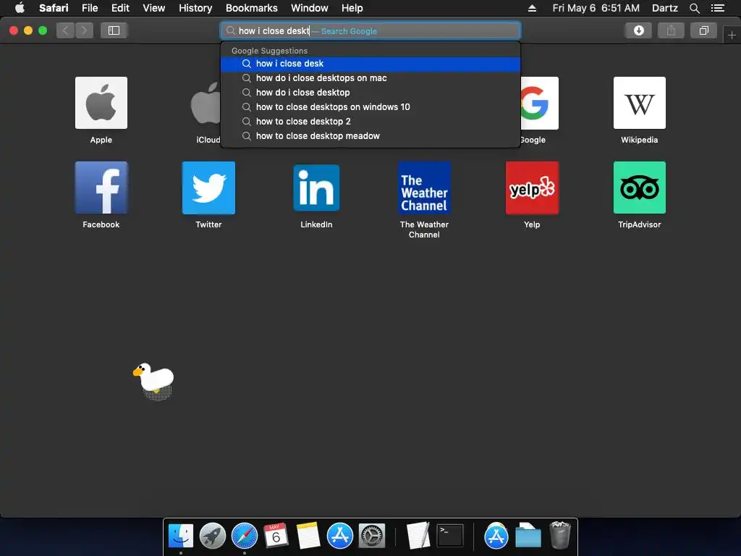Open the TripAdvisor favorite tile
Image resolution: width=741 pixels, height=556 pixels.
point(640,188)
